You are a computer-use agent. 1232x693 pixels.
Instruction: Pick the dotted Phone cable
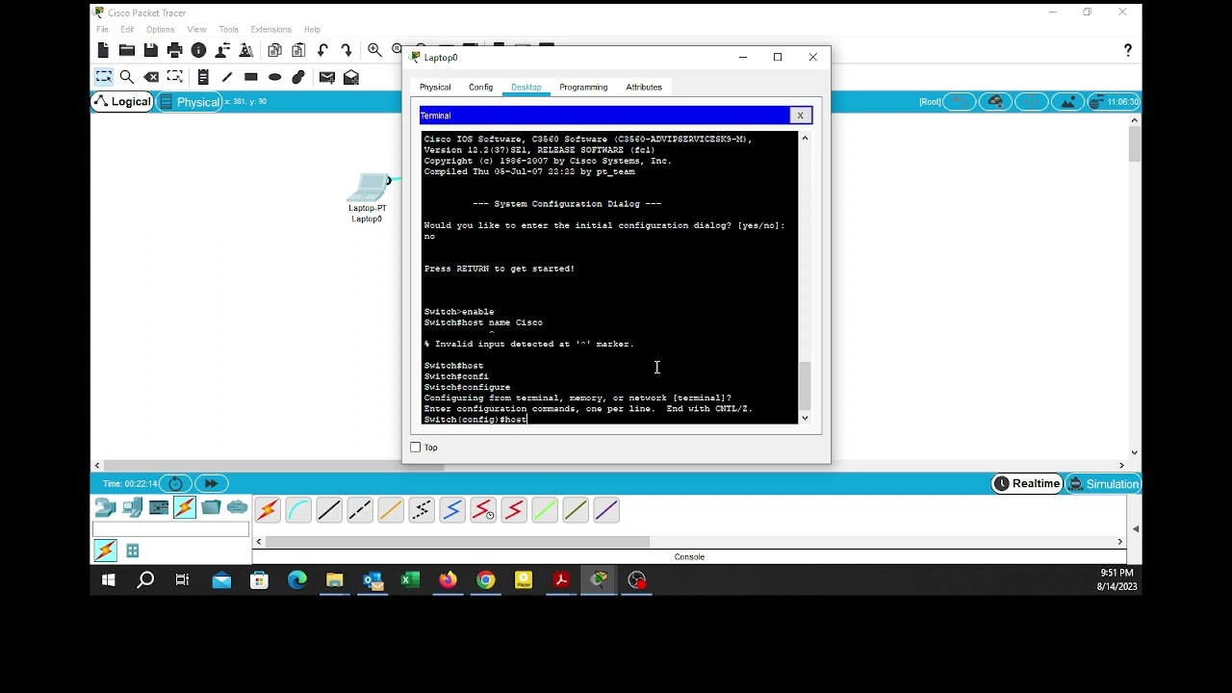422,510
